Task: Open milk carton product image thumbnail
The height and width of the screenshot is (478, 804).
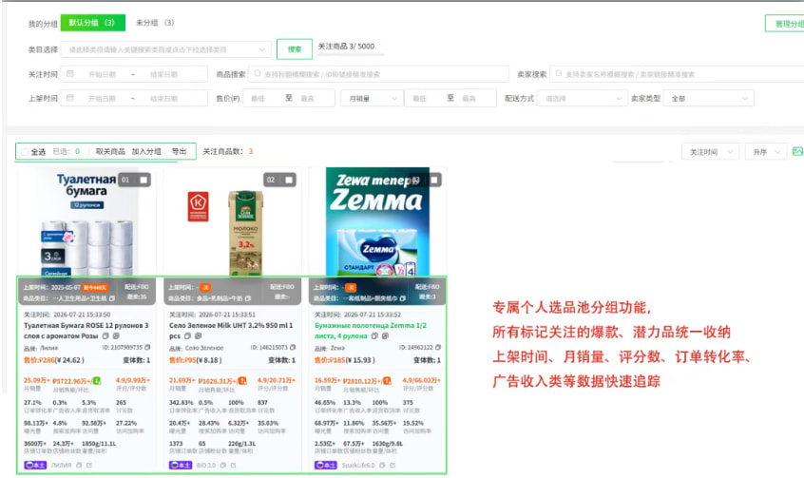Action: pyautogui.click(x=232, y=222)
